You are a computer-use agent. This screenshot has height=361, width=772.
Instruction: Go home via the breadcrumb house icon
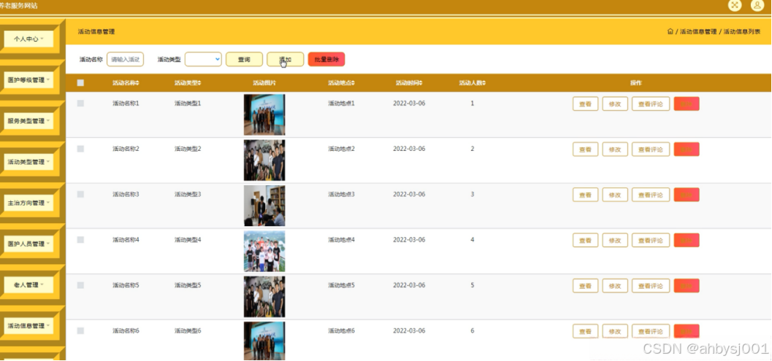pos(670,31)
